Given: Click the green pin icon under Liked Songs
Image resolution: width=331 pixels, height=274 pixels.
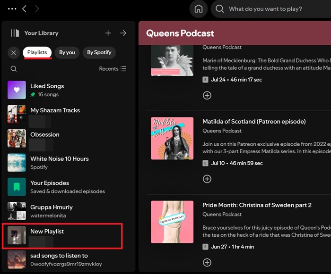Looking at the screenshot, I should (33, 95).
